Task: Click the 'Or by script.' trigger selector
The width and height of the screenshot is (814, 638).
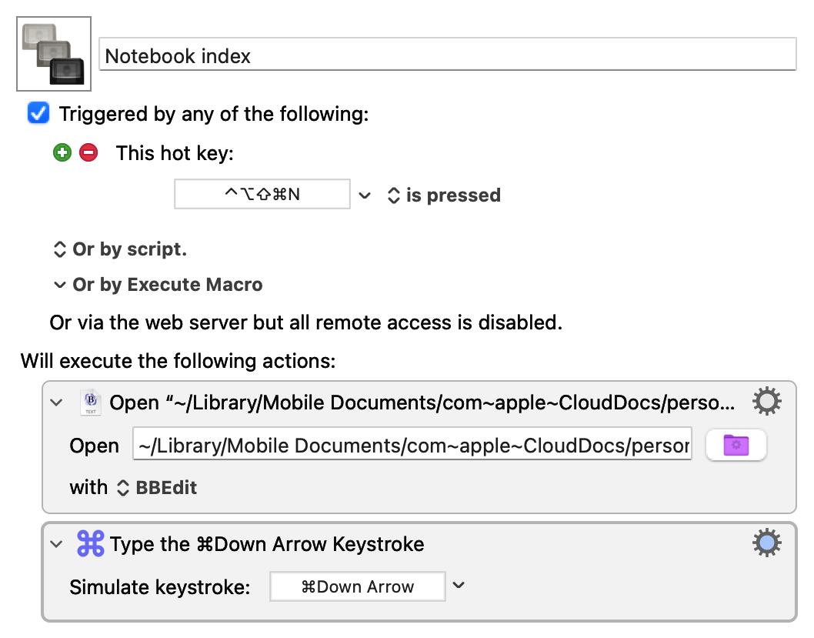Action: [x=119, y=249]
